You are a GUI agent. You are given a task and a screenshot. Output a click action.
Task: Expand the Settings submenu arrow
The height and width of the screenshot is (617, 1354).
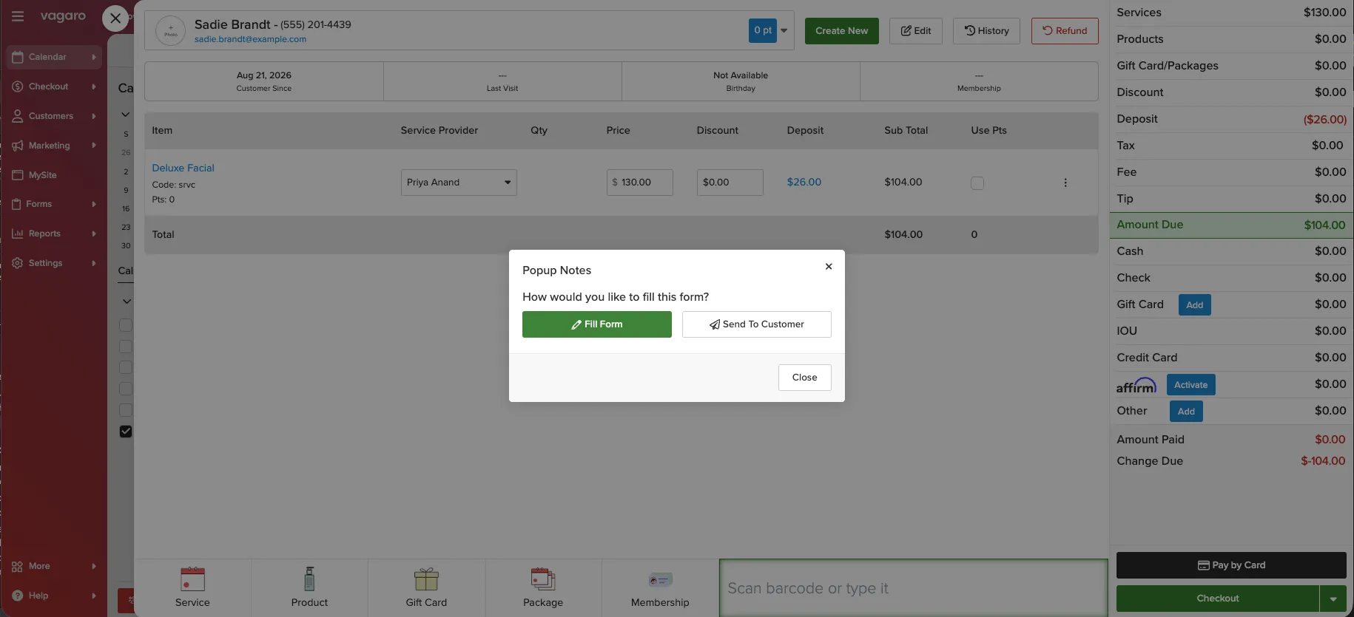click(94, 263)
